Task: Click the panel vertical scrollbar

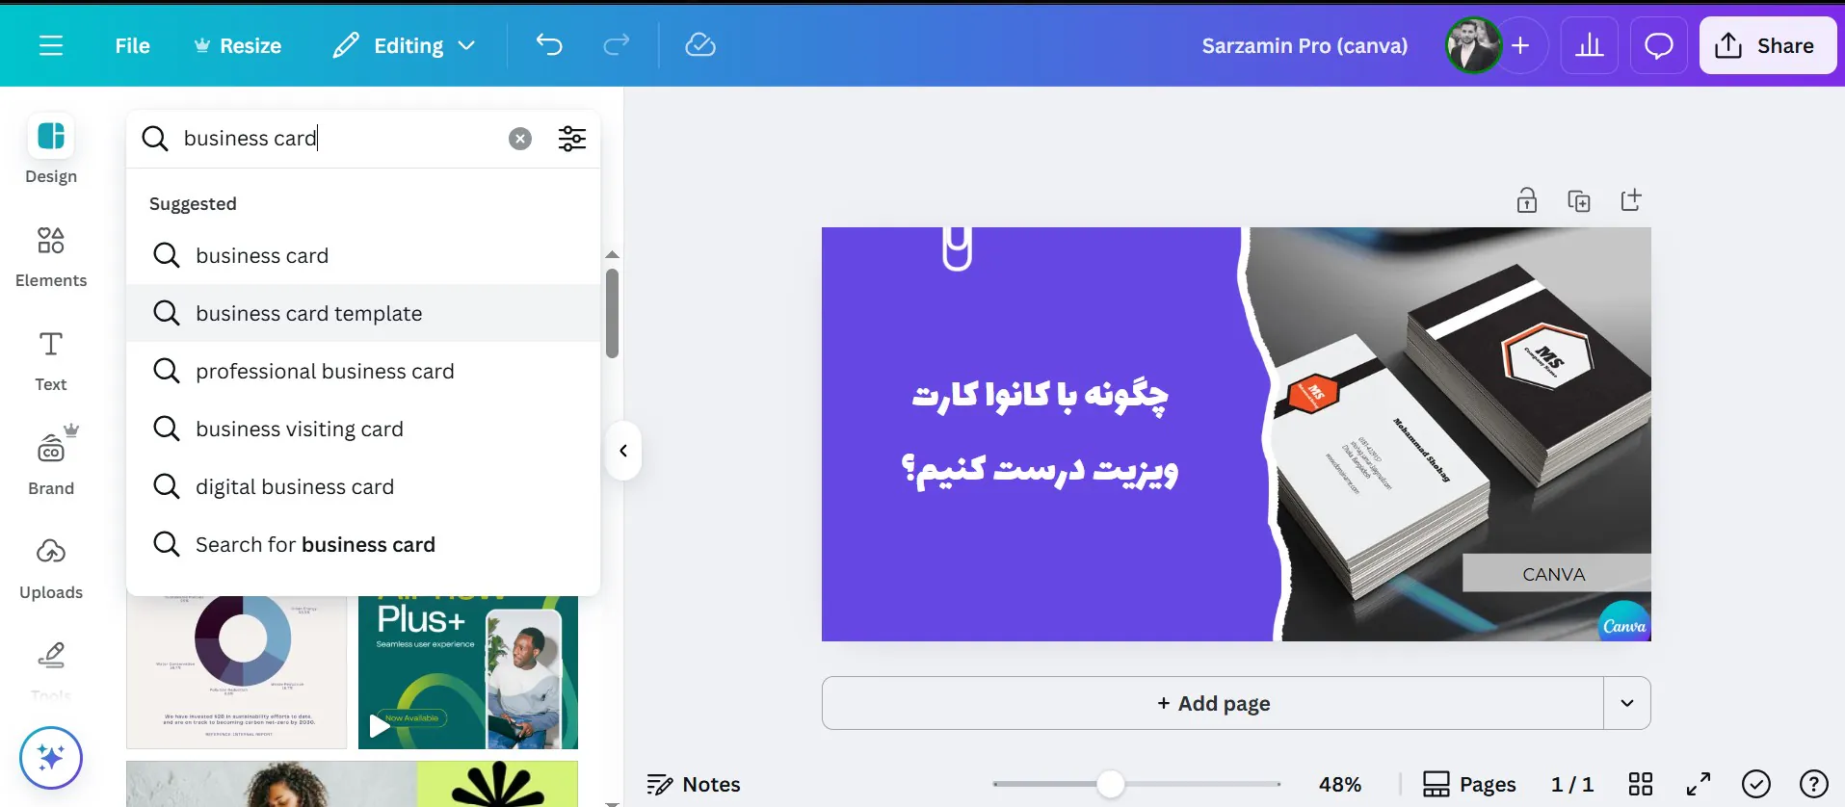Action: [612, 313]
